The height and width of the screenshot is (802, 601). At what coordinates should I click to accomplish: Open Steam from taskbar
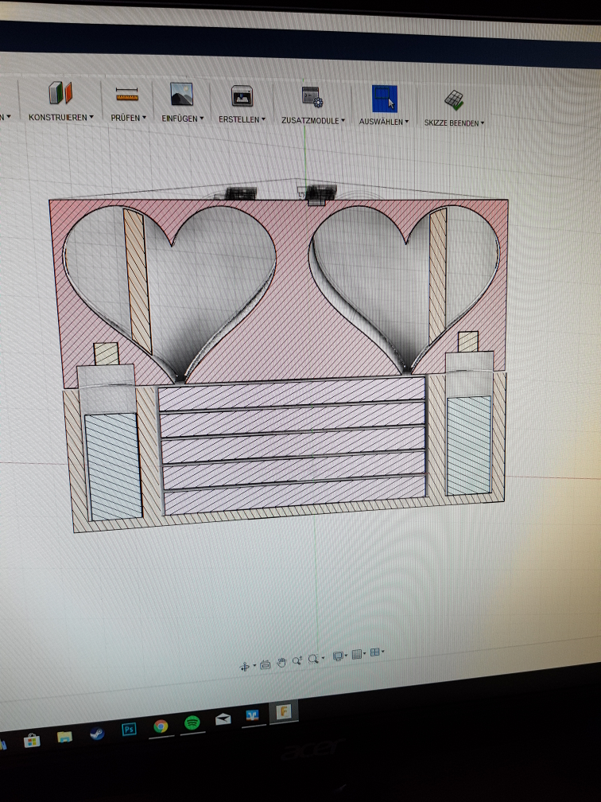tap(97, 733)
